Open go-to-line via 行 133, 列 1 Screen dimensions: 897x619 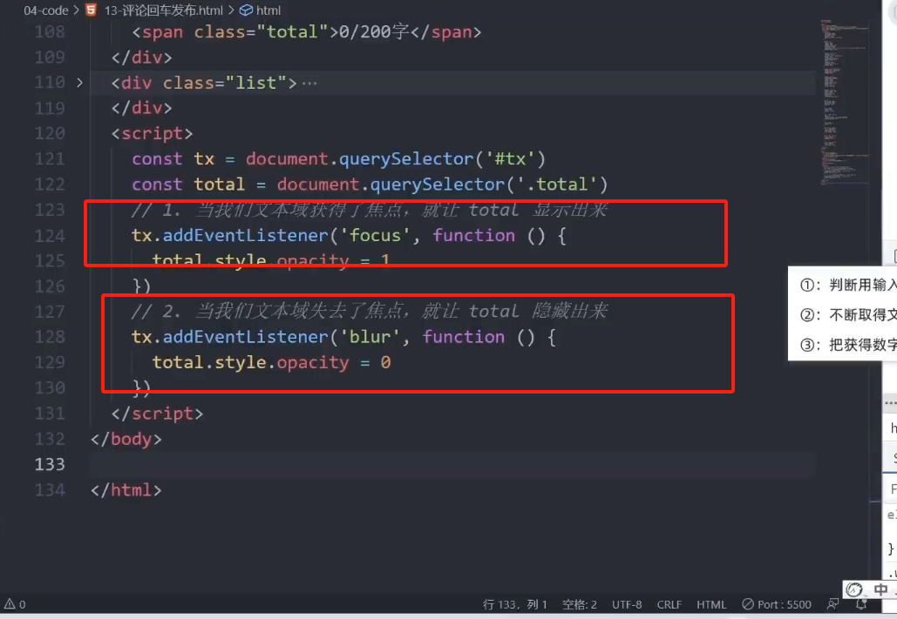515,604
